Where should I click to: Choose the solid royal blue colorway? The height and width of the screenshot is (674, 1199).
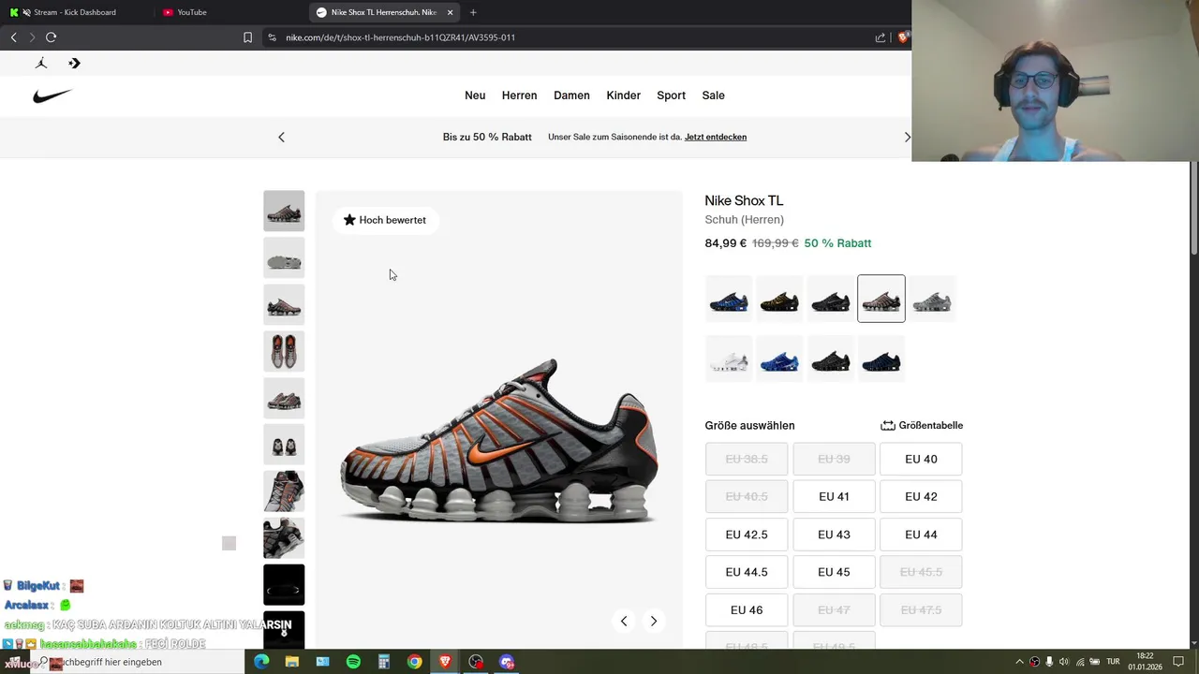[779, 359]
